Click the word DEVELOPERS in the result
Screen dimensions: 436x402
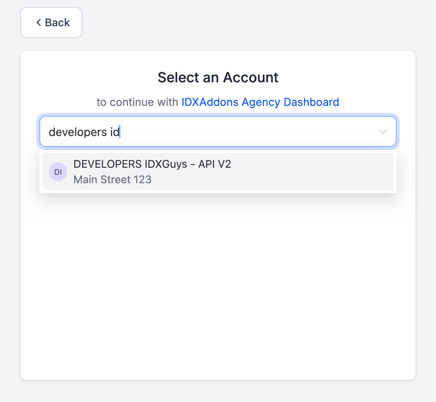coord(107,164)
